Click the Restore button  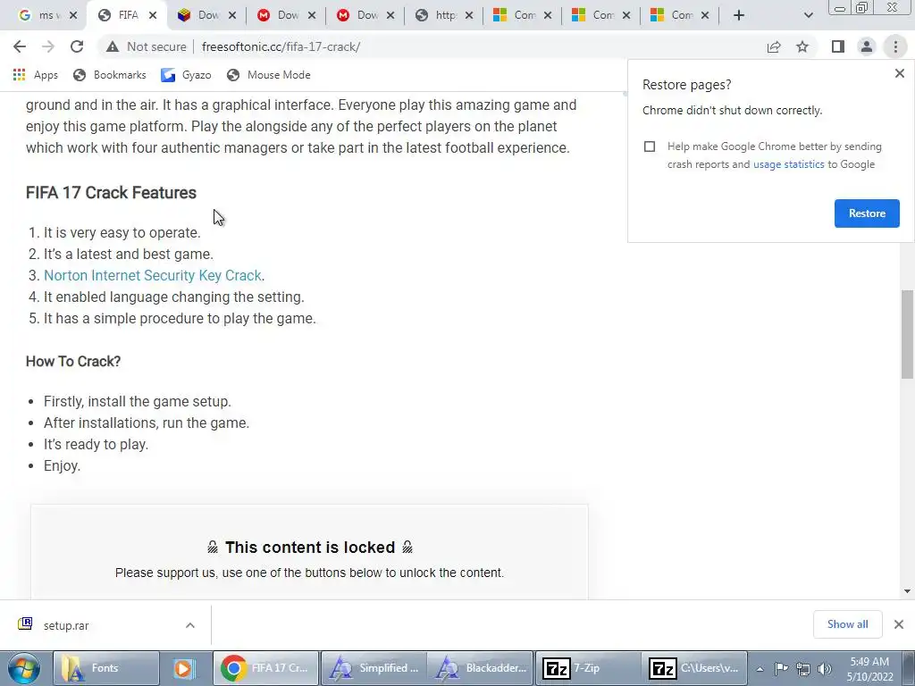coord(867,213)
